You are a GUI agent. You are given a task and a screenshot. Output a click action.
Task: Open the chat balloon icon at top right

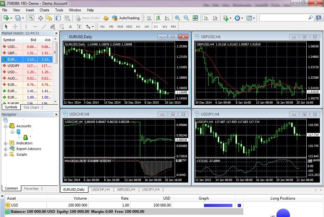pyautogui.click(x=318, y=18)
